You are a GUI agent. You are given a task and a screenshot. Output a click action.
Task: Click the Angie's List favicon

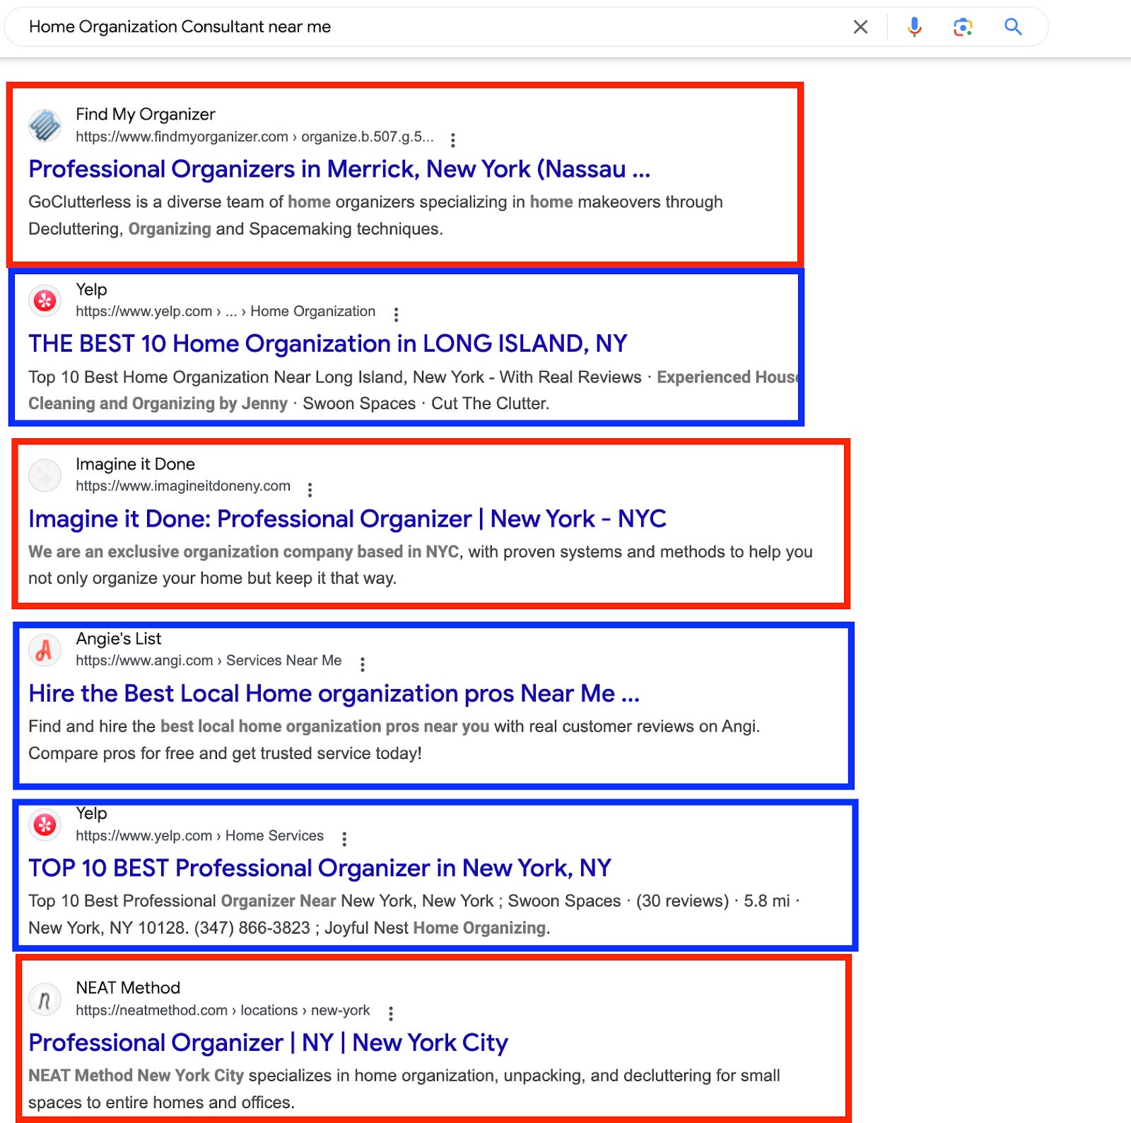point(45,650)
